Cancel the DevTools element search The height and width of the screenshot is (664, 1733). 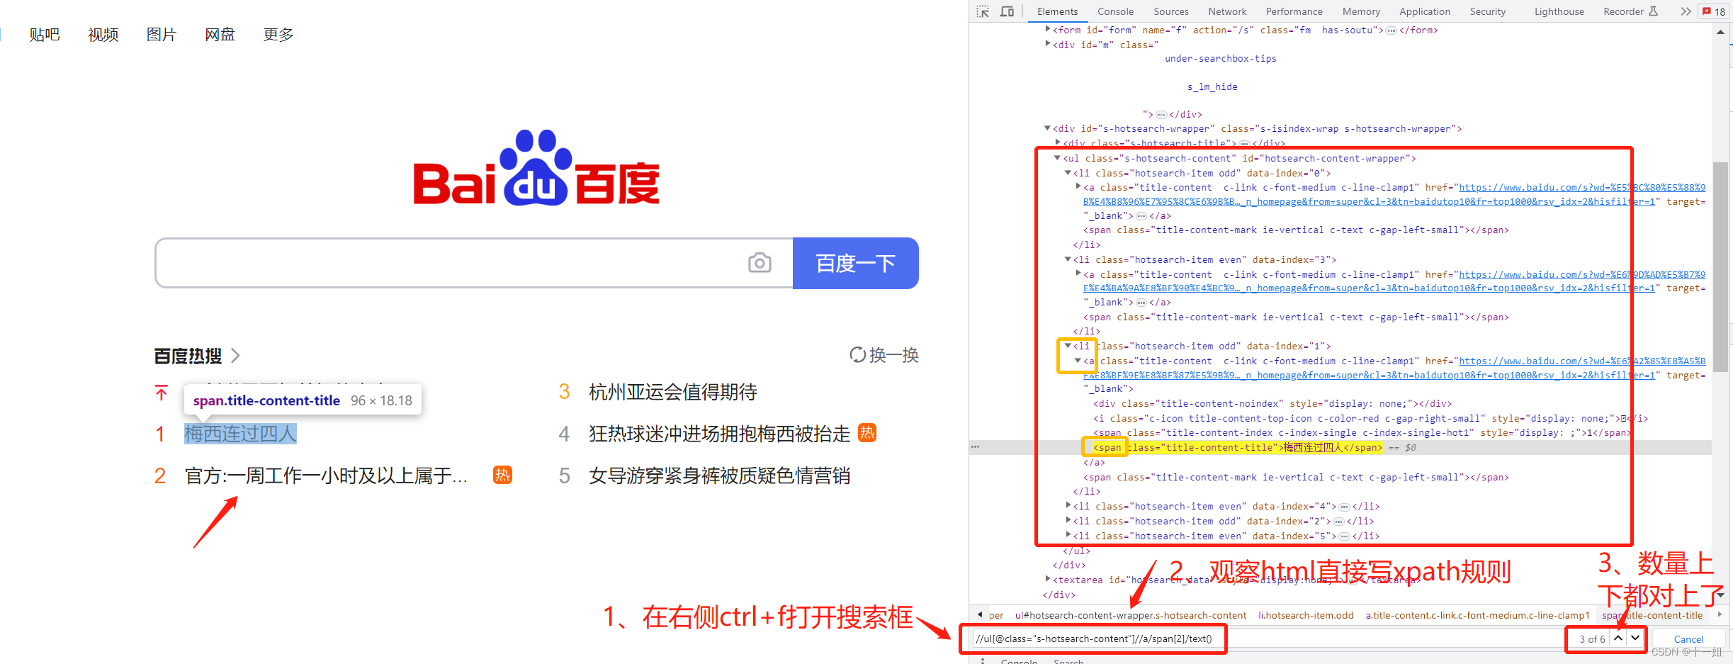(1688, 638)
